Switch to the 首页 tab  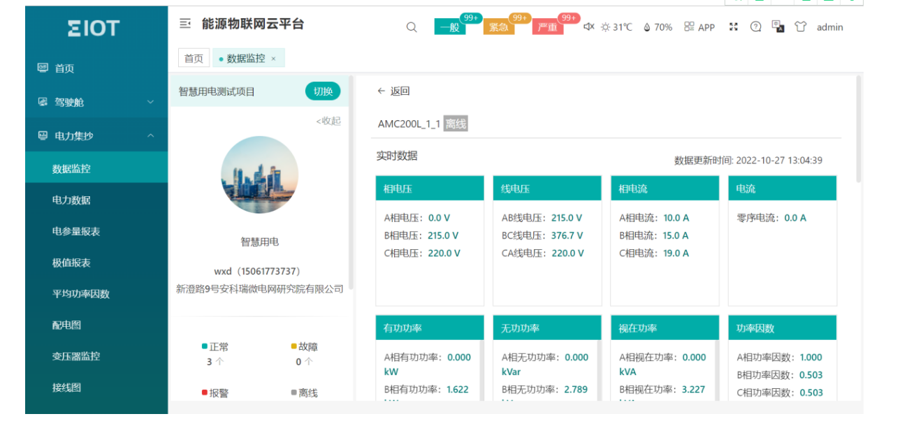194,57
